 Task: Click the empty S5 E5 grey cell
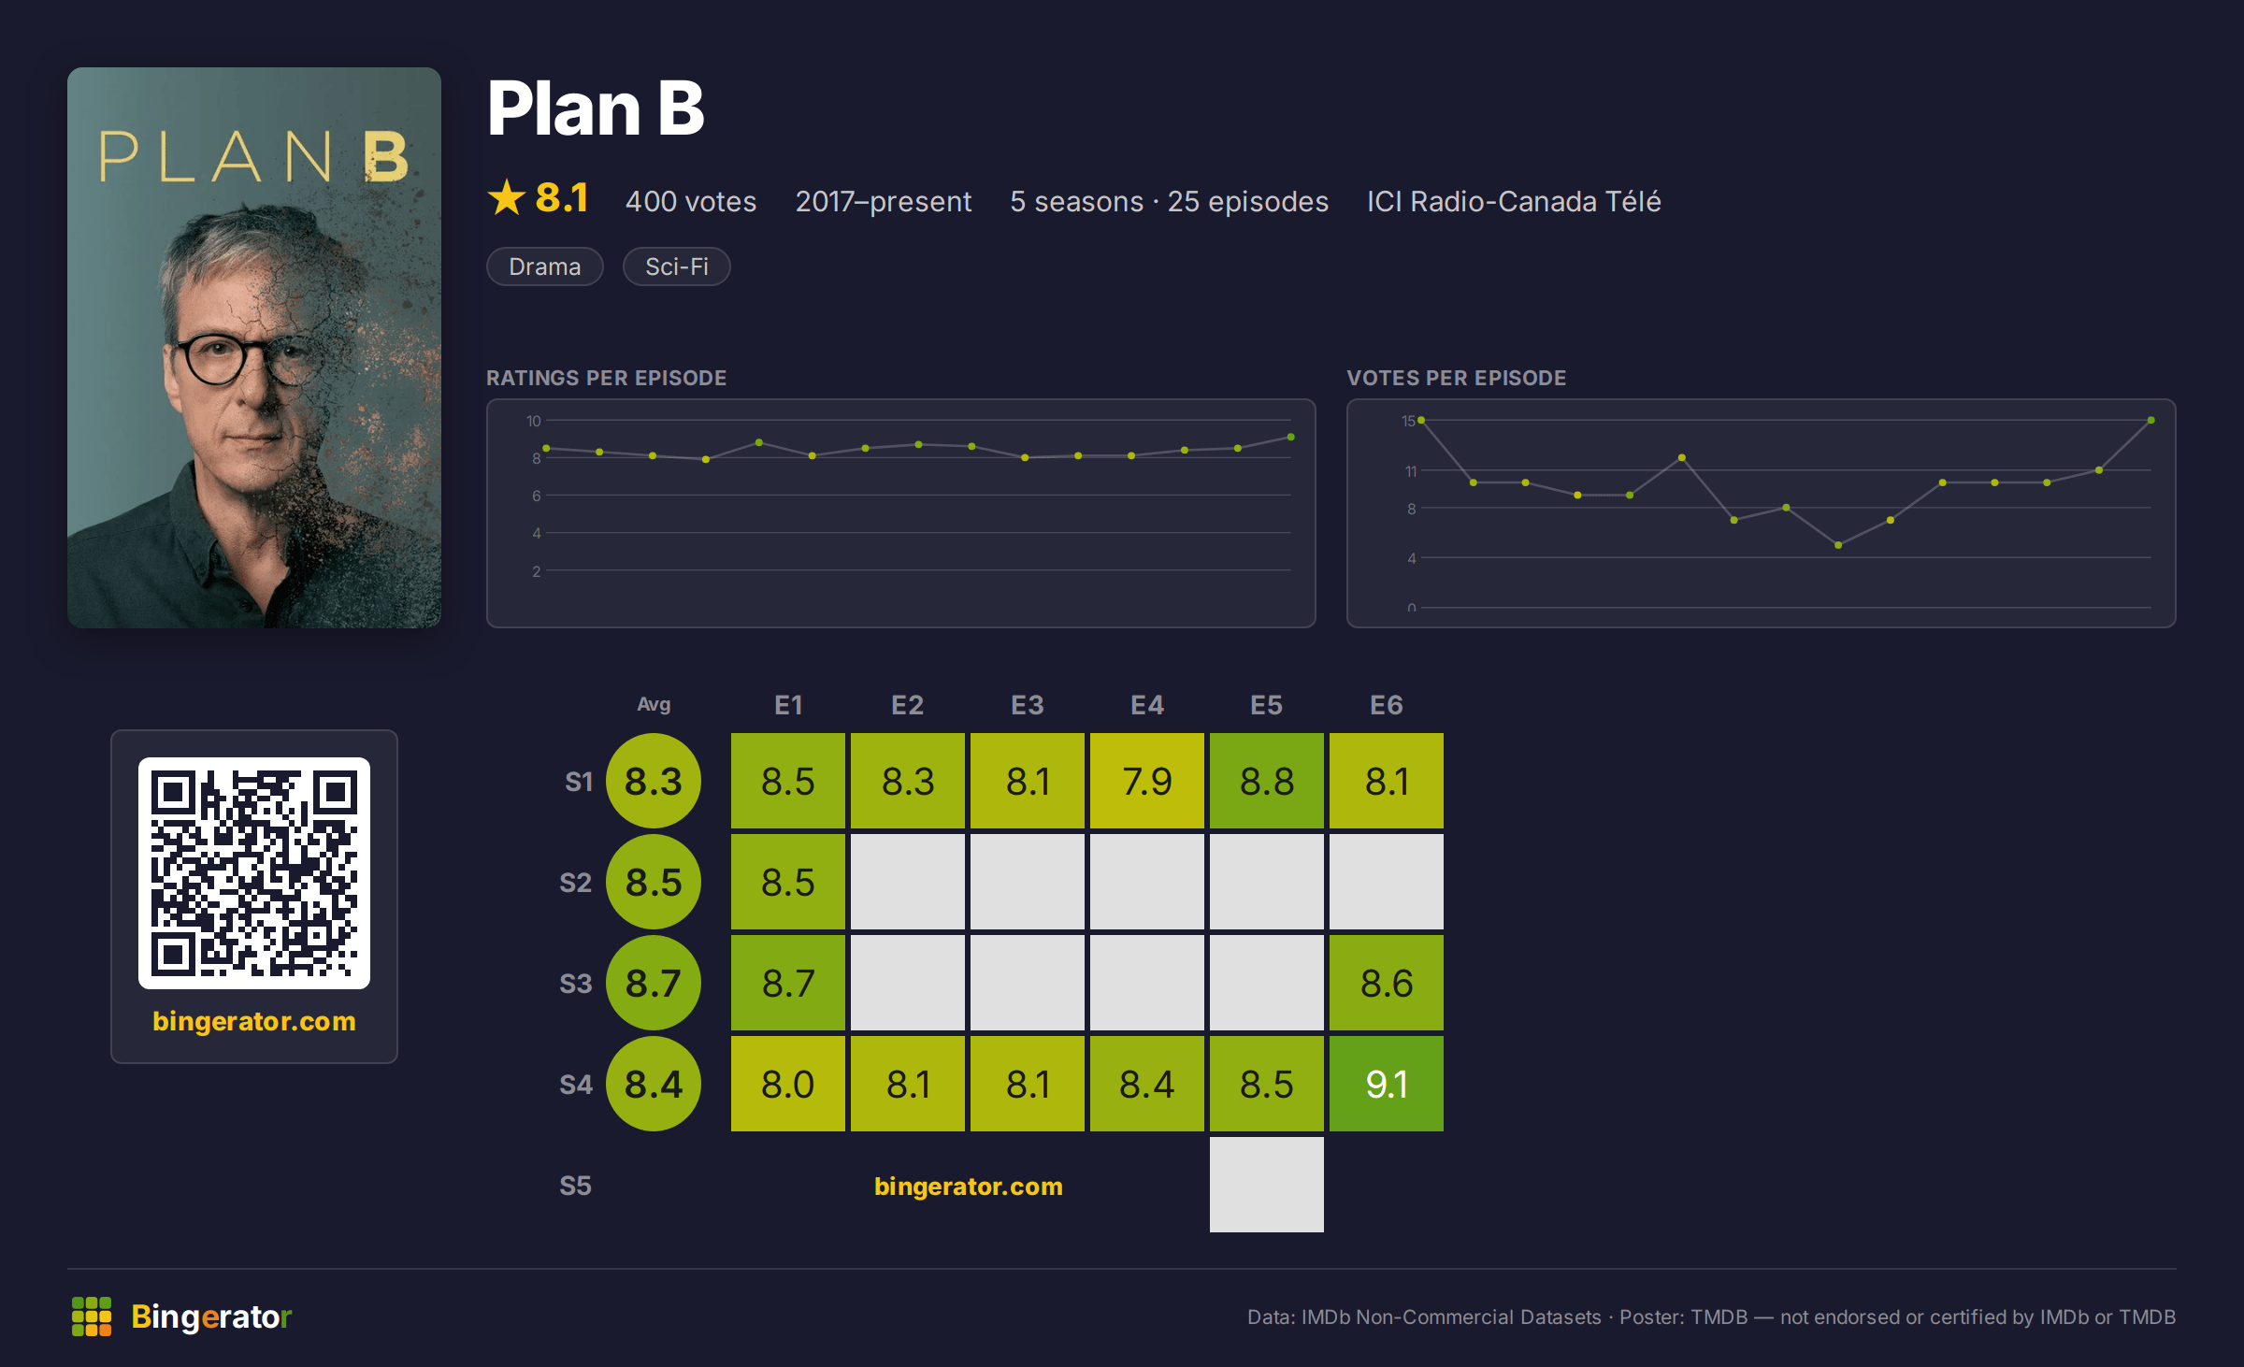(x=1267, y=1185)
